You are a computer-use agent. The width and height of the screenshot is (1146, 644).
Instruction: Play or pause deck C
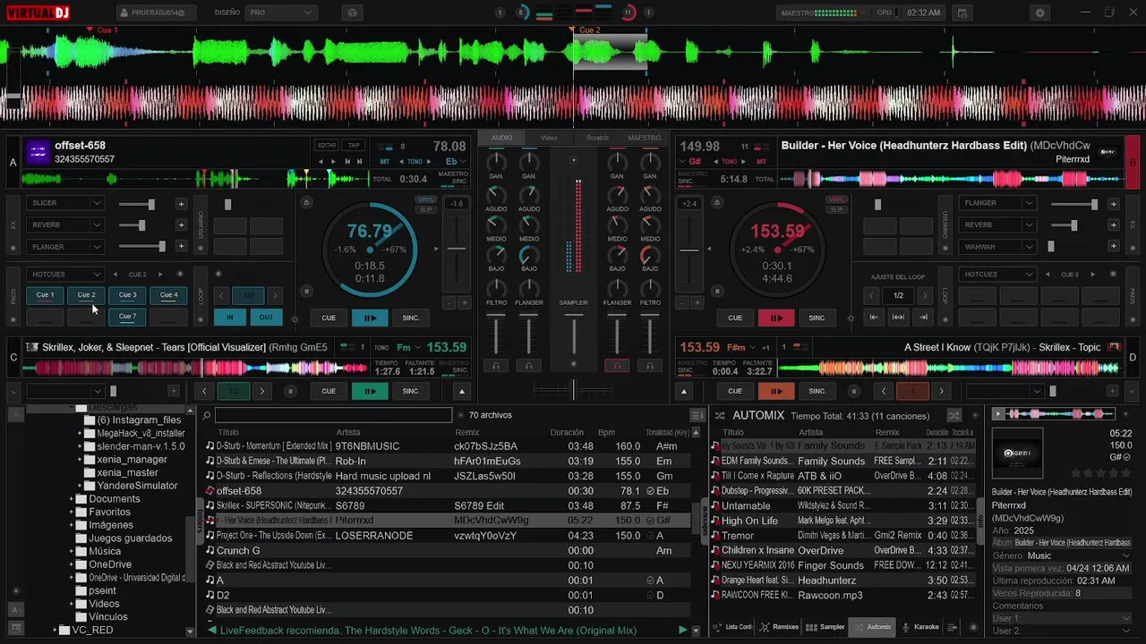(370, 391)
